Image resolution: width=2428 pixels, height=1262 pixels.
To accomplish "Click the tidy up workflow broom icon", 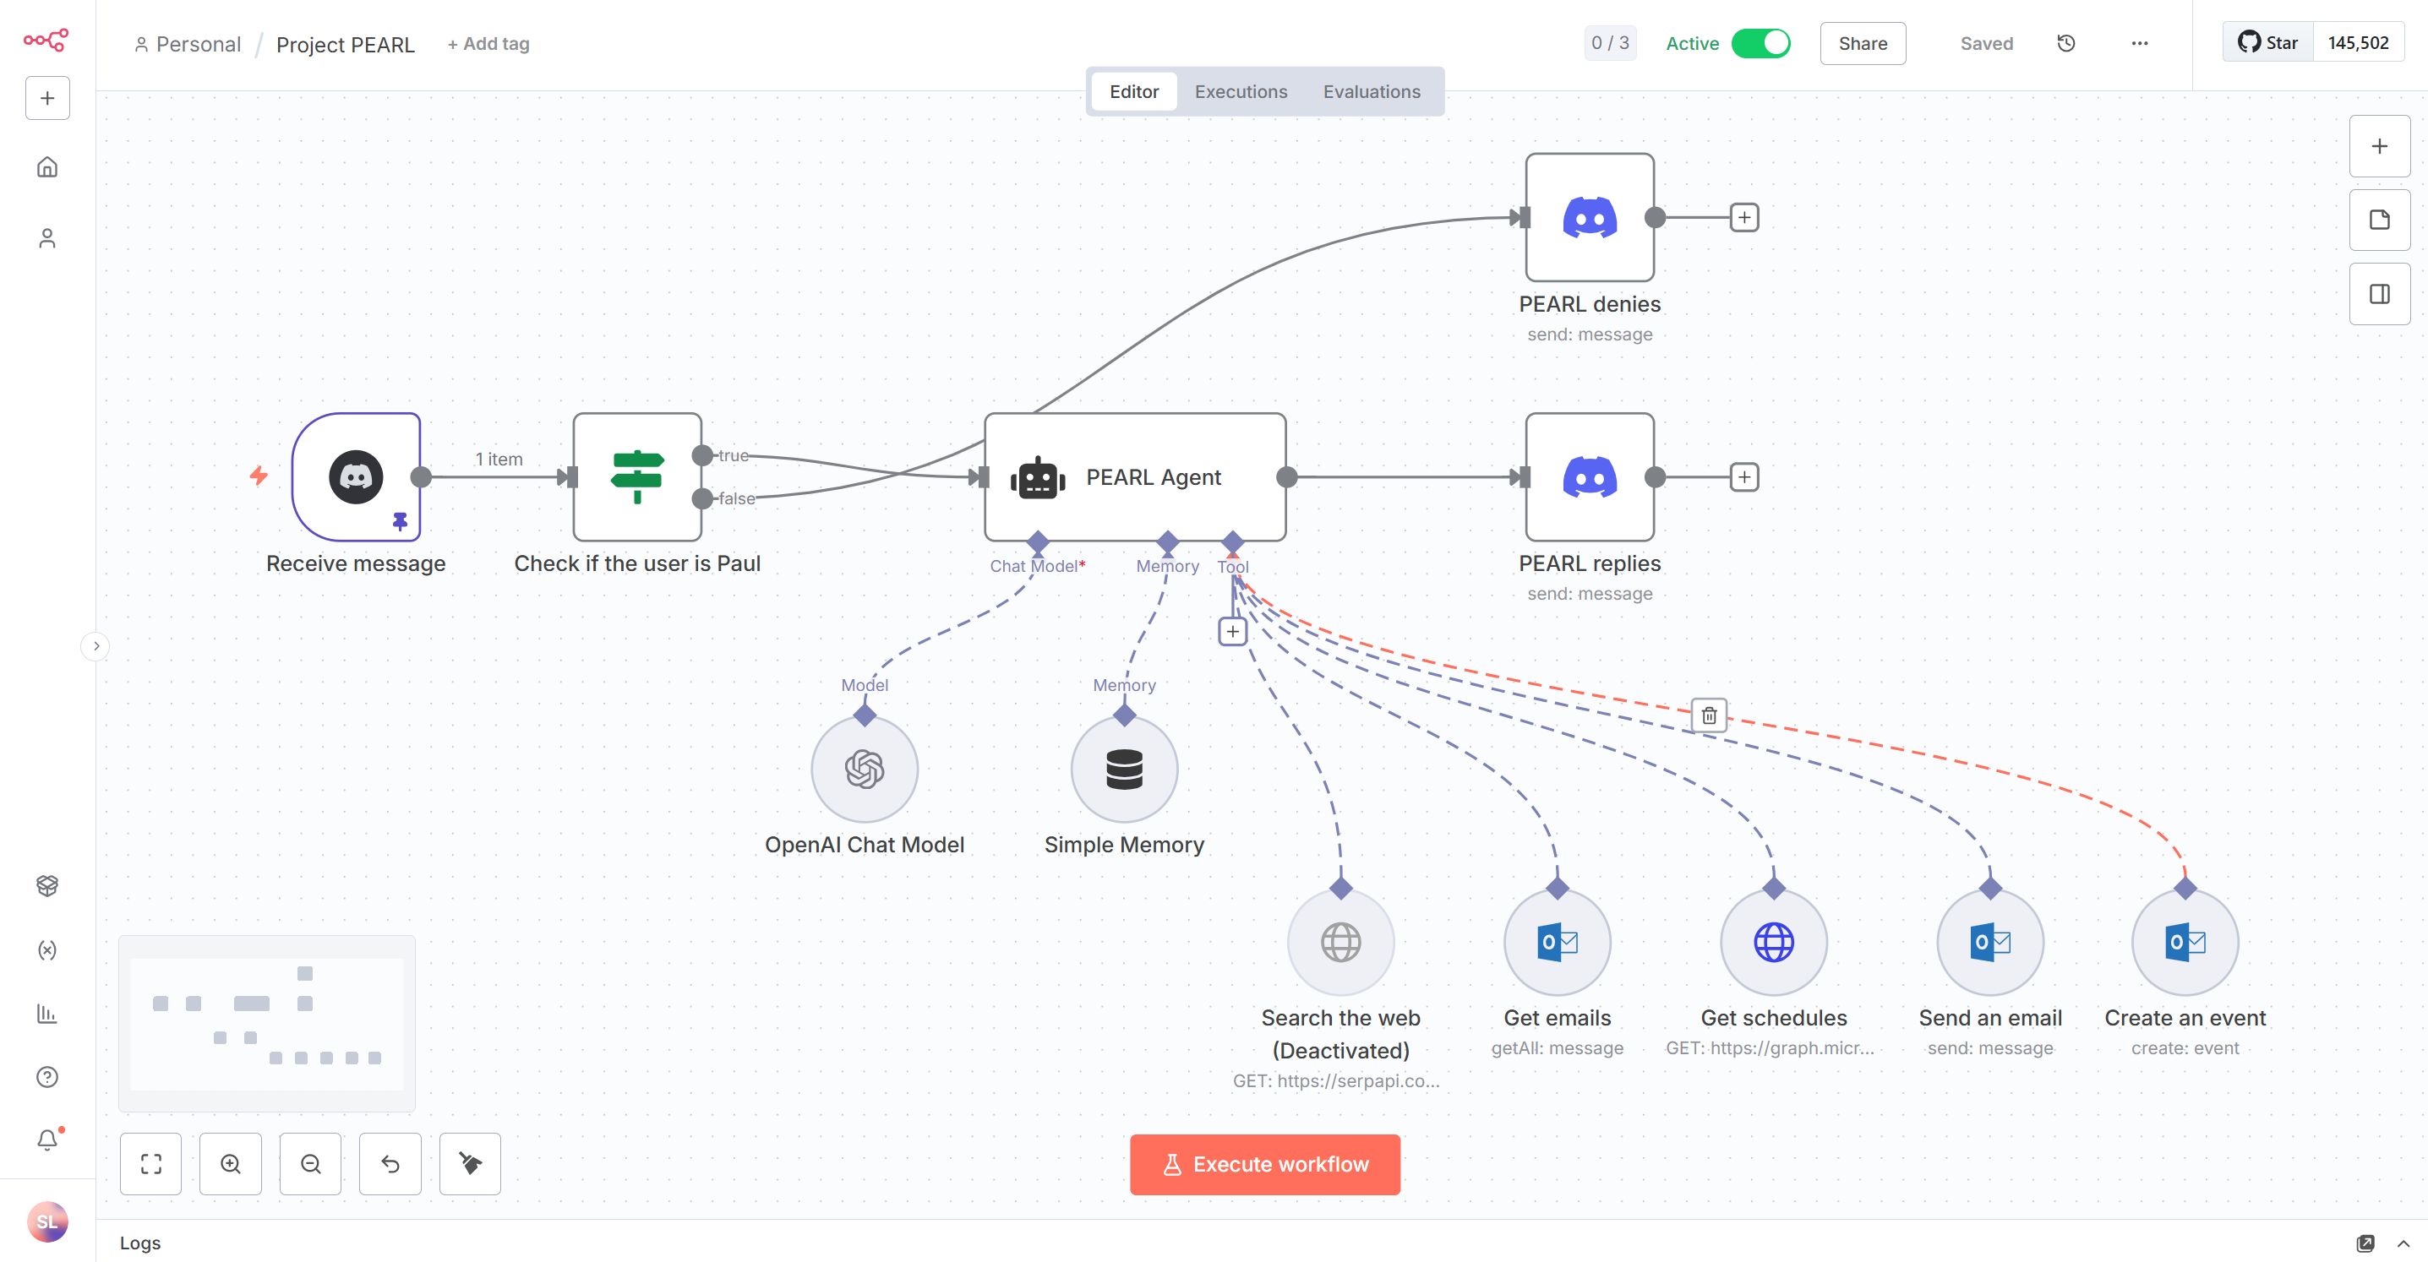I will [469, 1164].
